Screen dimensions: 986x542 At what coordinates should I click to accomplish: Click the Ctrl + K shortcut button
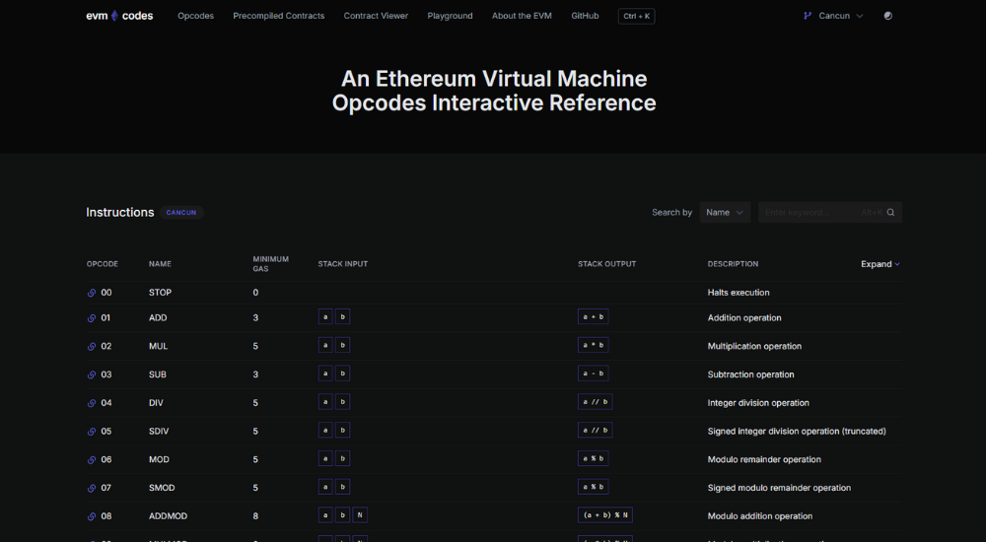pos(636,17)
